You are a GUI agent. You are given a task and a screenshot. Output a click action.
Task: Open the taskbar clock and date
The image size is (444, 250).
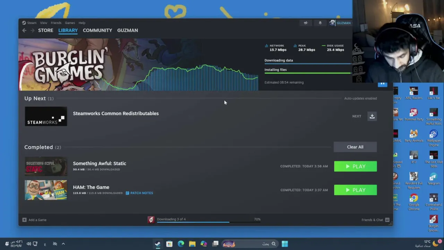tap(16, 244)
